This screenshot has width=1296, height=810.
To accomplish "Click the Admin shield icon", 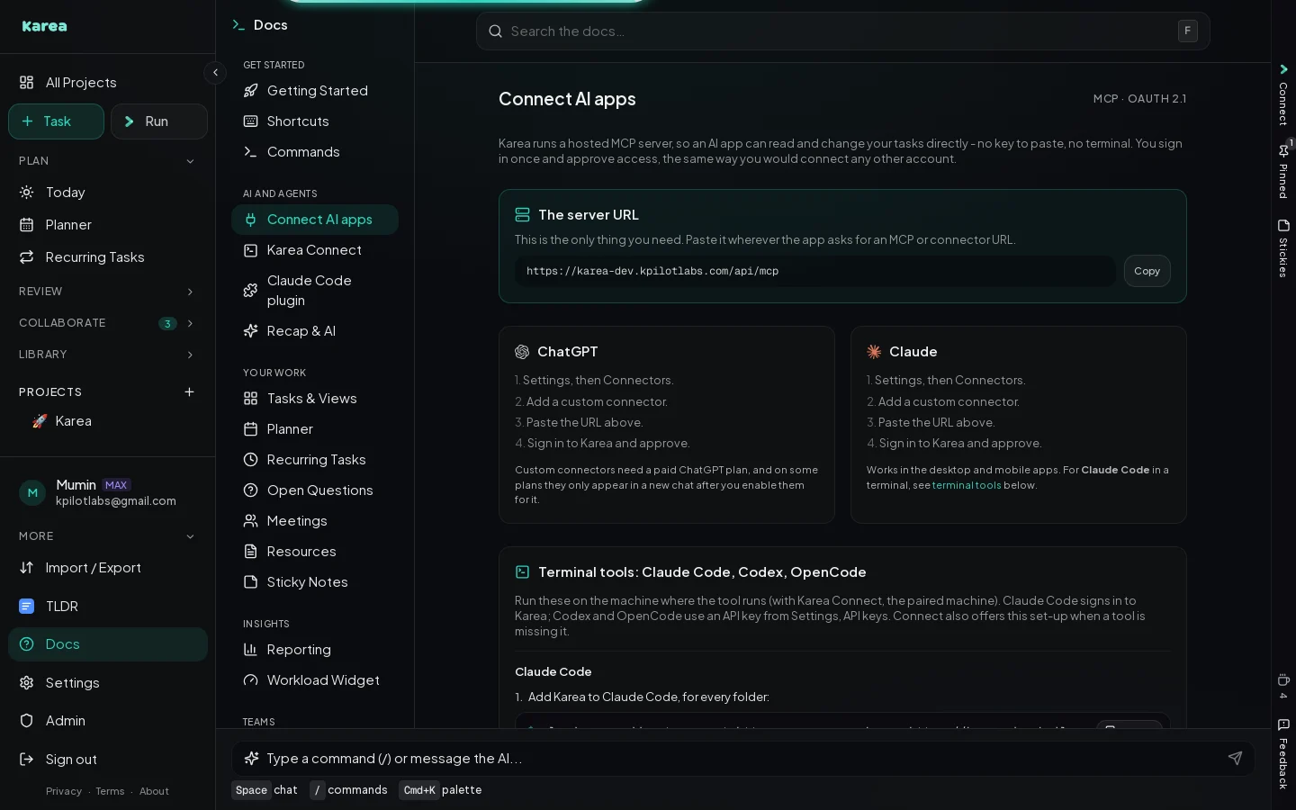I will 27,721.
